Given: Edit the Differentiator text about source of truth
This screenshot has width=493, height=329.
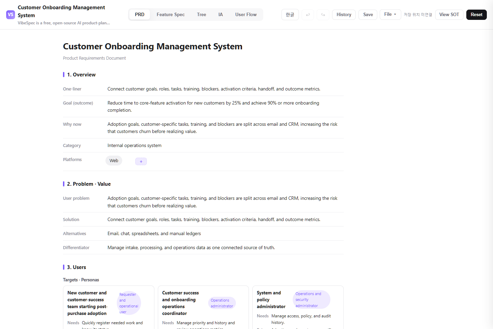Looking at the screenshot, I should [x=191, y=248].
